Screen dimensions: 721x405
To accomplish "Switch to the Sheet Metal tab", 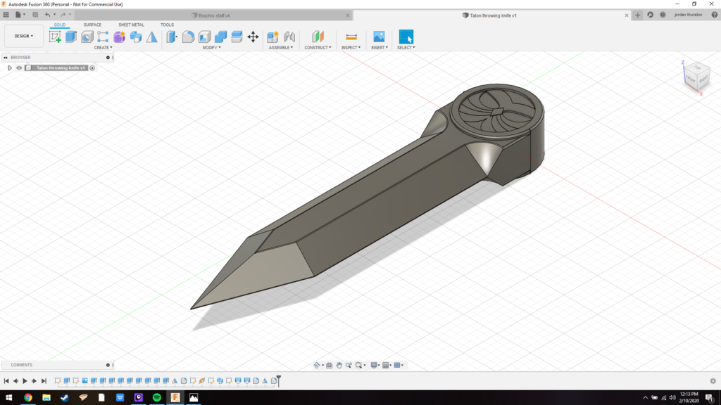I will click(x=131, y=25).
